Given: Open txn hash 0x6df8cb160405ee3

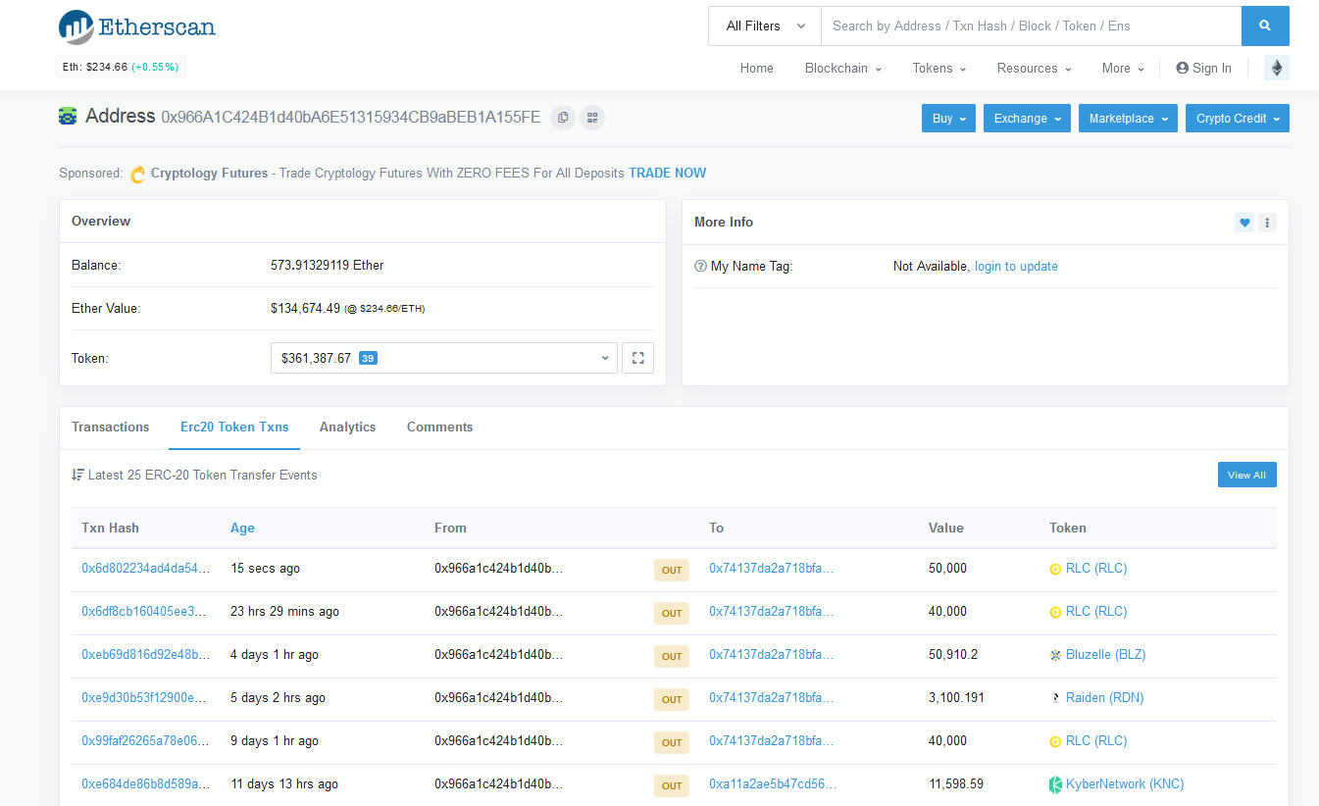Looking at the screenshot, I should click(x=144, y=611).
